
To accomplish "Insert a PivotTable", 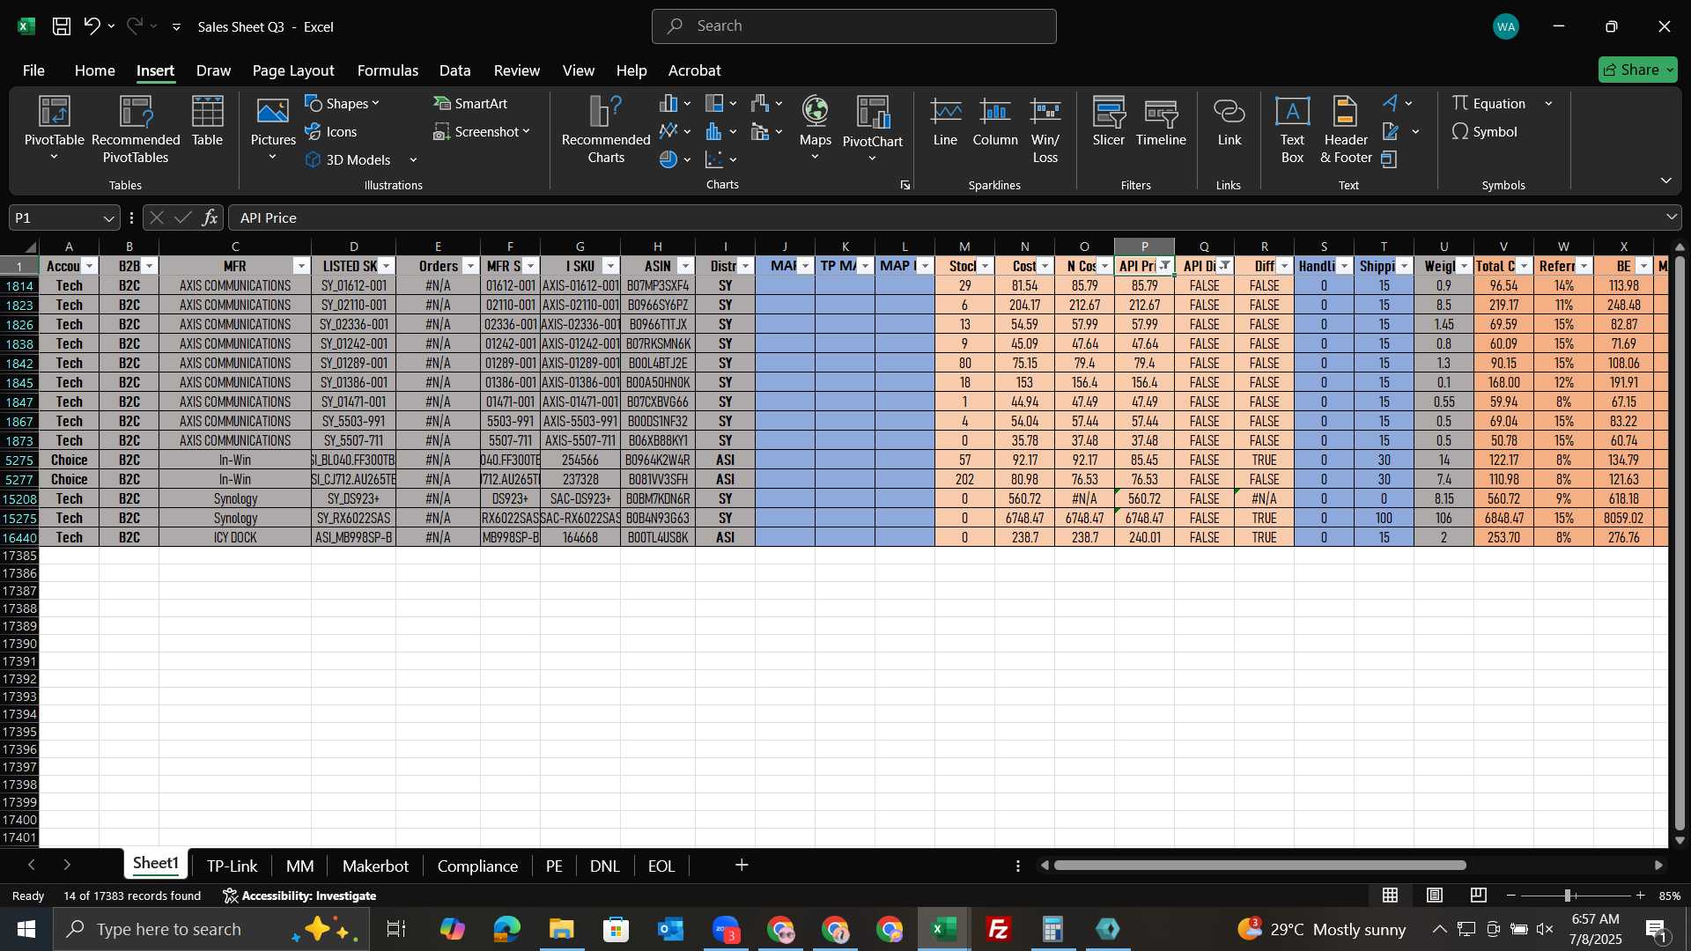I will click(54, 129).
